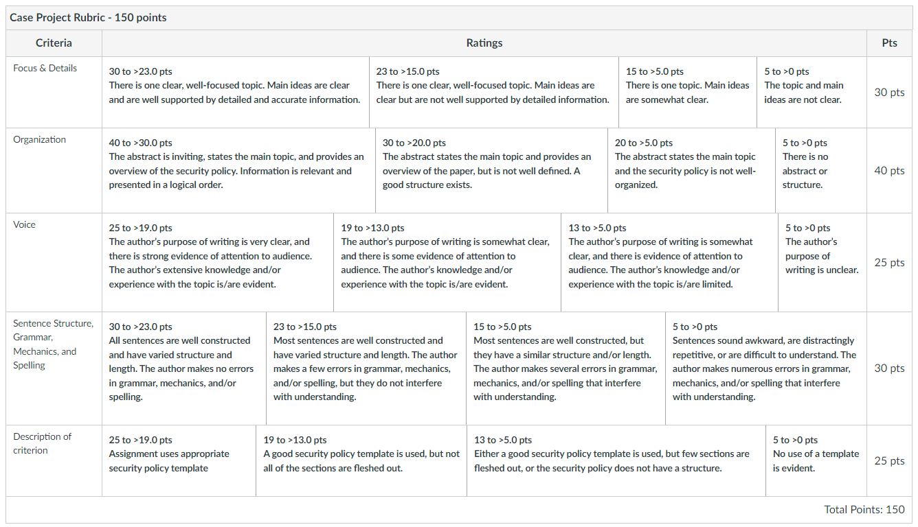
Task: Choose the Focus & Details 15 to >5.0 pts rating
Action: pyautogui.click(x=688, y=93)
